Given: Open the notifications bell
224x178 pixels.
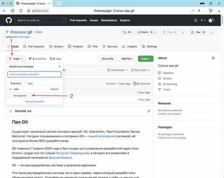Looking at the screenshot, I should point(196,20).
